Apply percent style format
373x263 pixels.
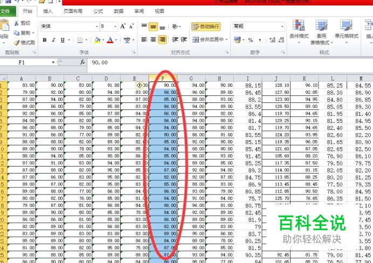[x=251, y=40]
